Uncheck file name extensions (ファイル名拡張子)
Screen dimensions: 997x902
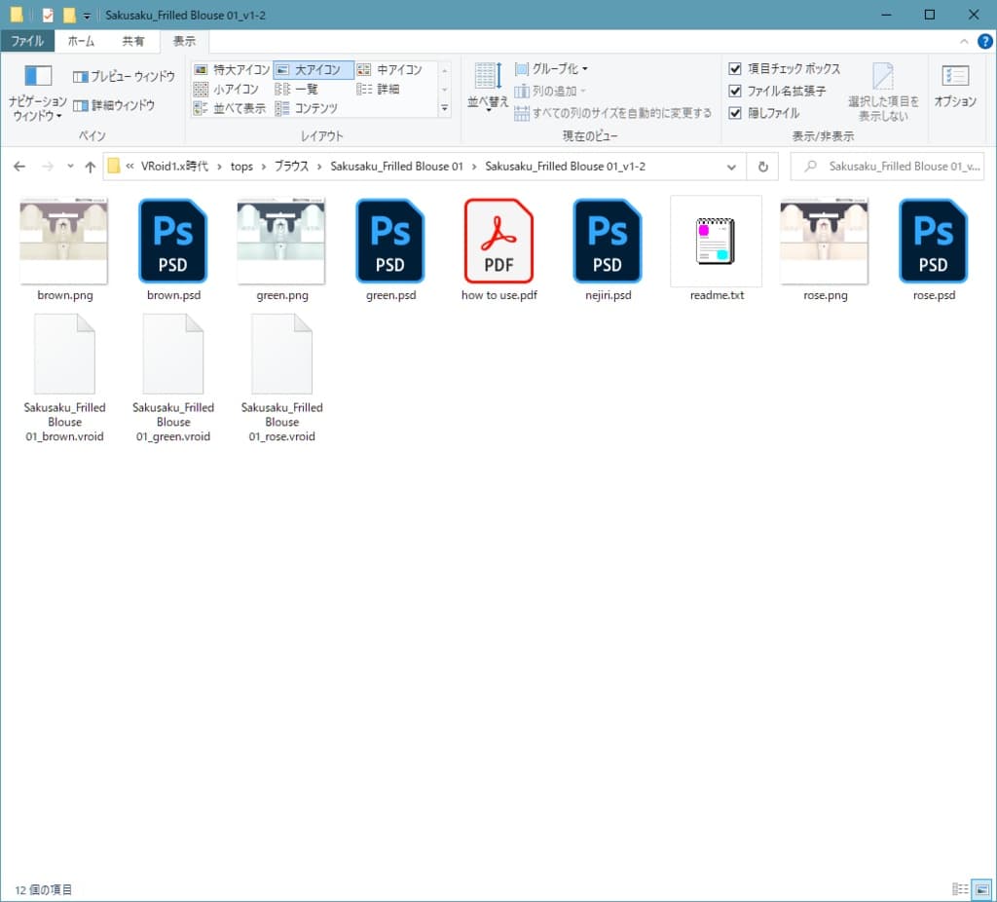[736, 91]
